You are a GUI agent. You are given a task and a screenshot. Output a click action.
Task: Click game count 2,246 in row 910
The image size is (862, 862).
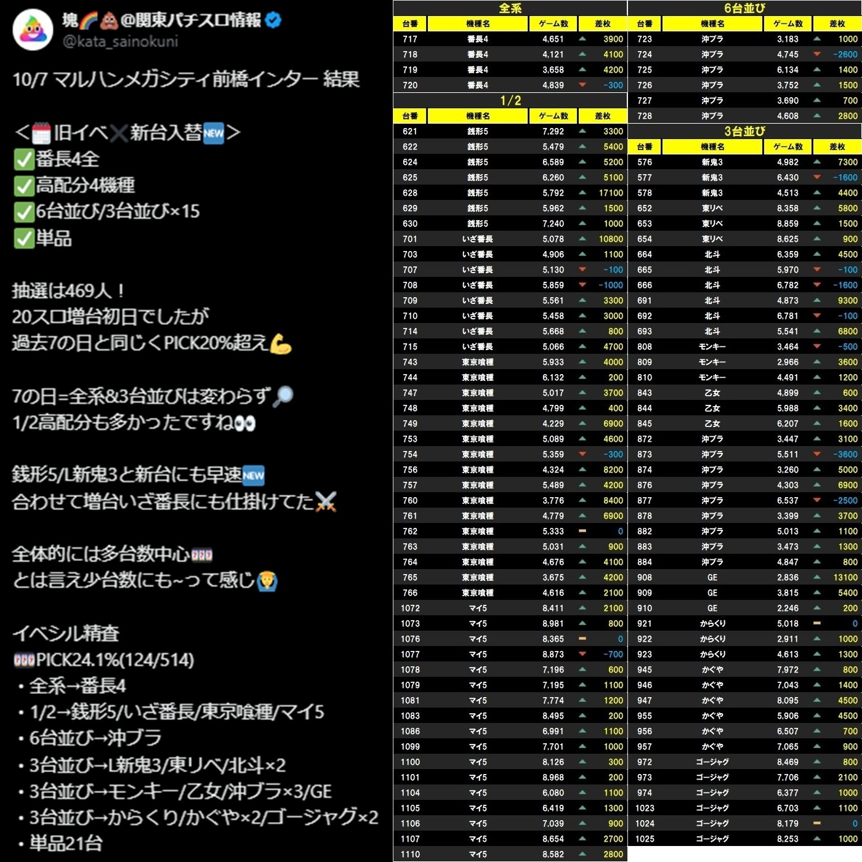(787, 608)
